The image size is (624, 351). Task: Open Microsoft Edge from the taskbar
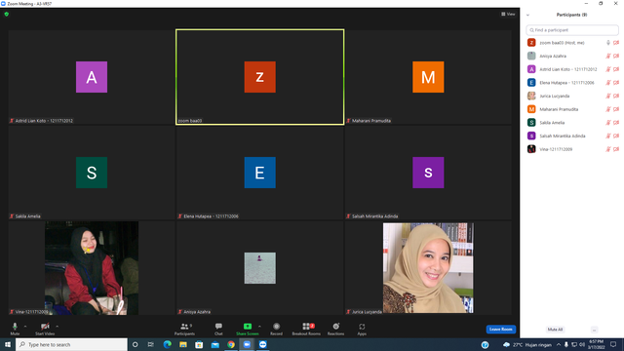(x=167, y=344)
